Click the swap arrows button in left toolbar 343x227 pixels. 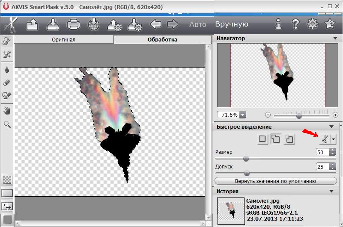click(7, 206)
